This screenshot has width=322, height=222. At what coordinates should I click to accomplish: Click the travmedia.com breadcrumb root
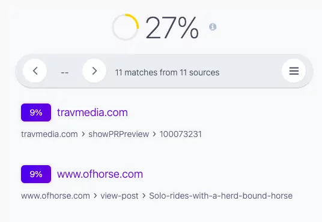coord(49,134)
